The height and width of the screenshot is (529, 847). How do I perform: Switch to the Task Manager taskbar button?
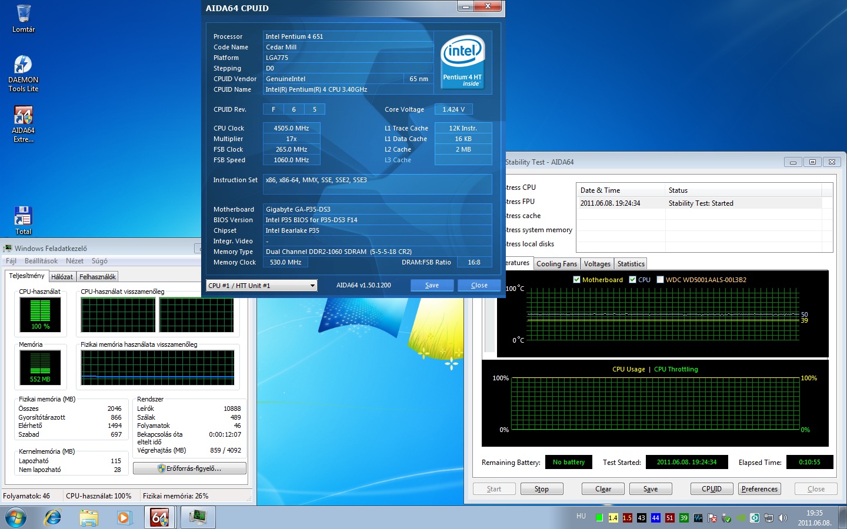click(198, 518)
